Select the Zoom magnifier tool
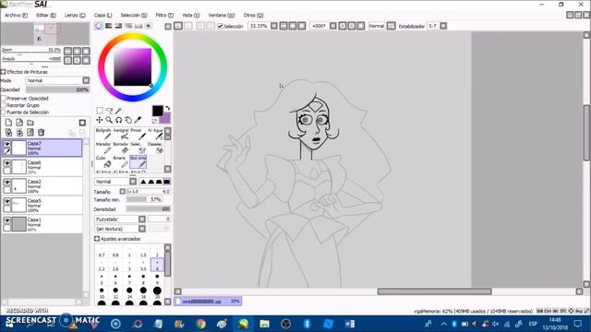The image size is (591, 332). coord(109,120)
